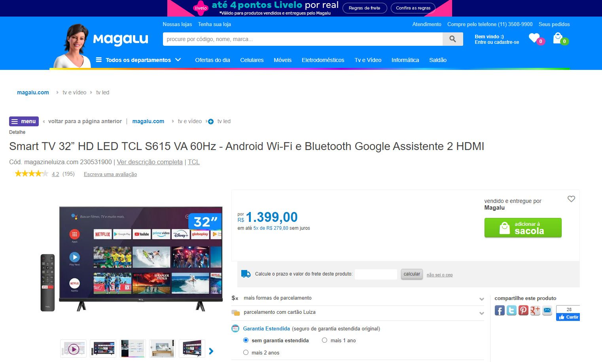602x362 pixels.
Task: Open Ver descrição completa link
Action: (x=150, y=162)
